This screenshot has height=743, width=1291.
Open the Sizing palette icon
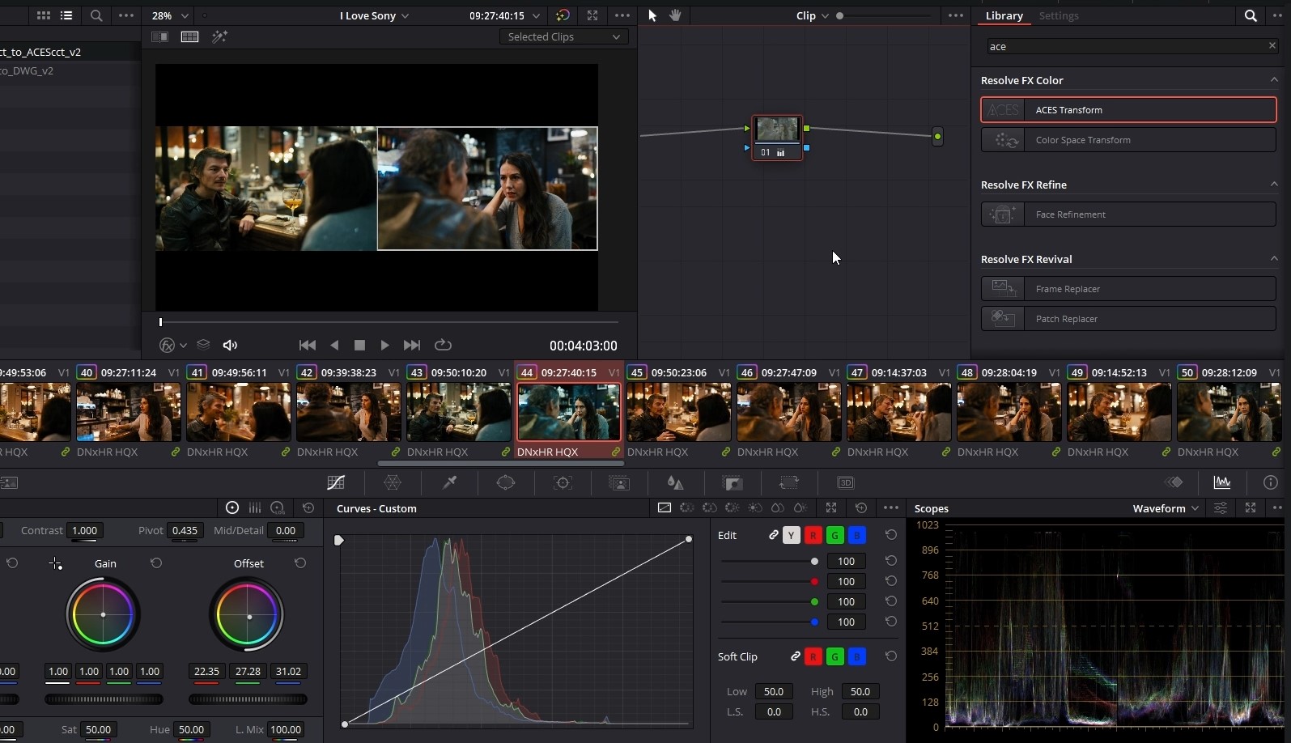(x=788, y=482)
